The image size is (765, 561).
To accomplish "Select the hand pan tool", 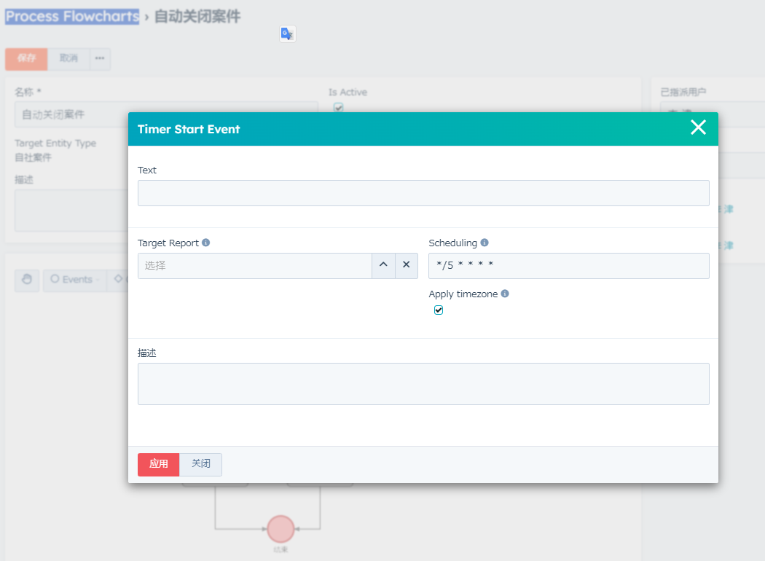I will pyautogui.click(x=27, y=280).
